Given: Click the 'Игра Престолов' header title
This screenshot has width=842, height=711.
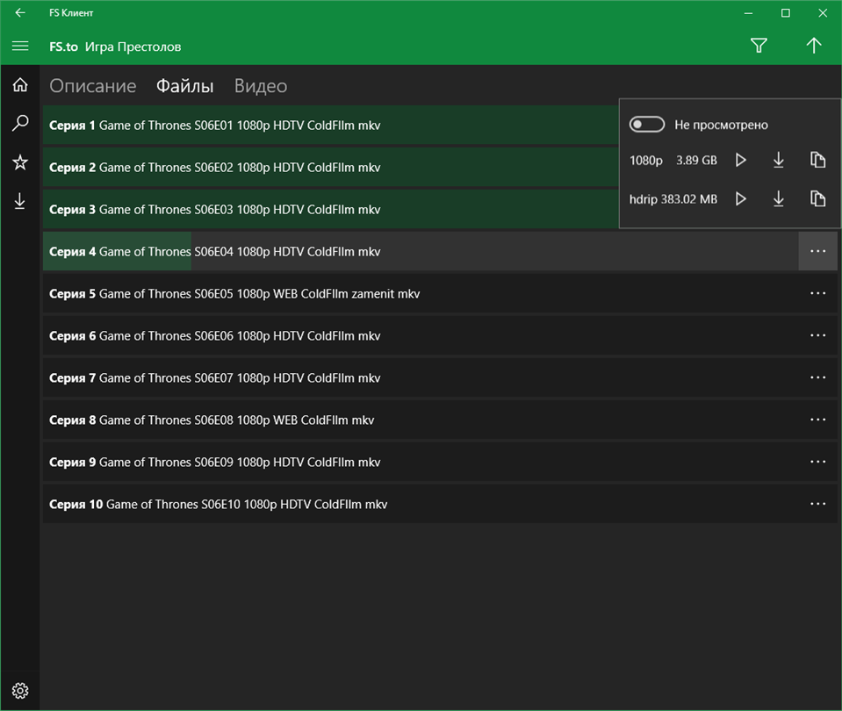Looking at the screenshot, I should point(133,47).
